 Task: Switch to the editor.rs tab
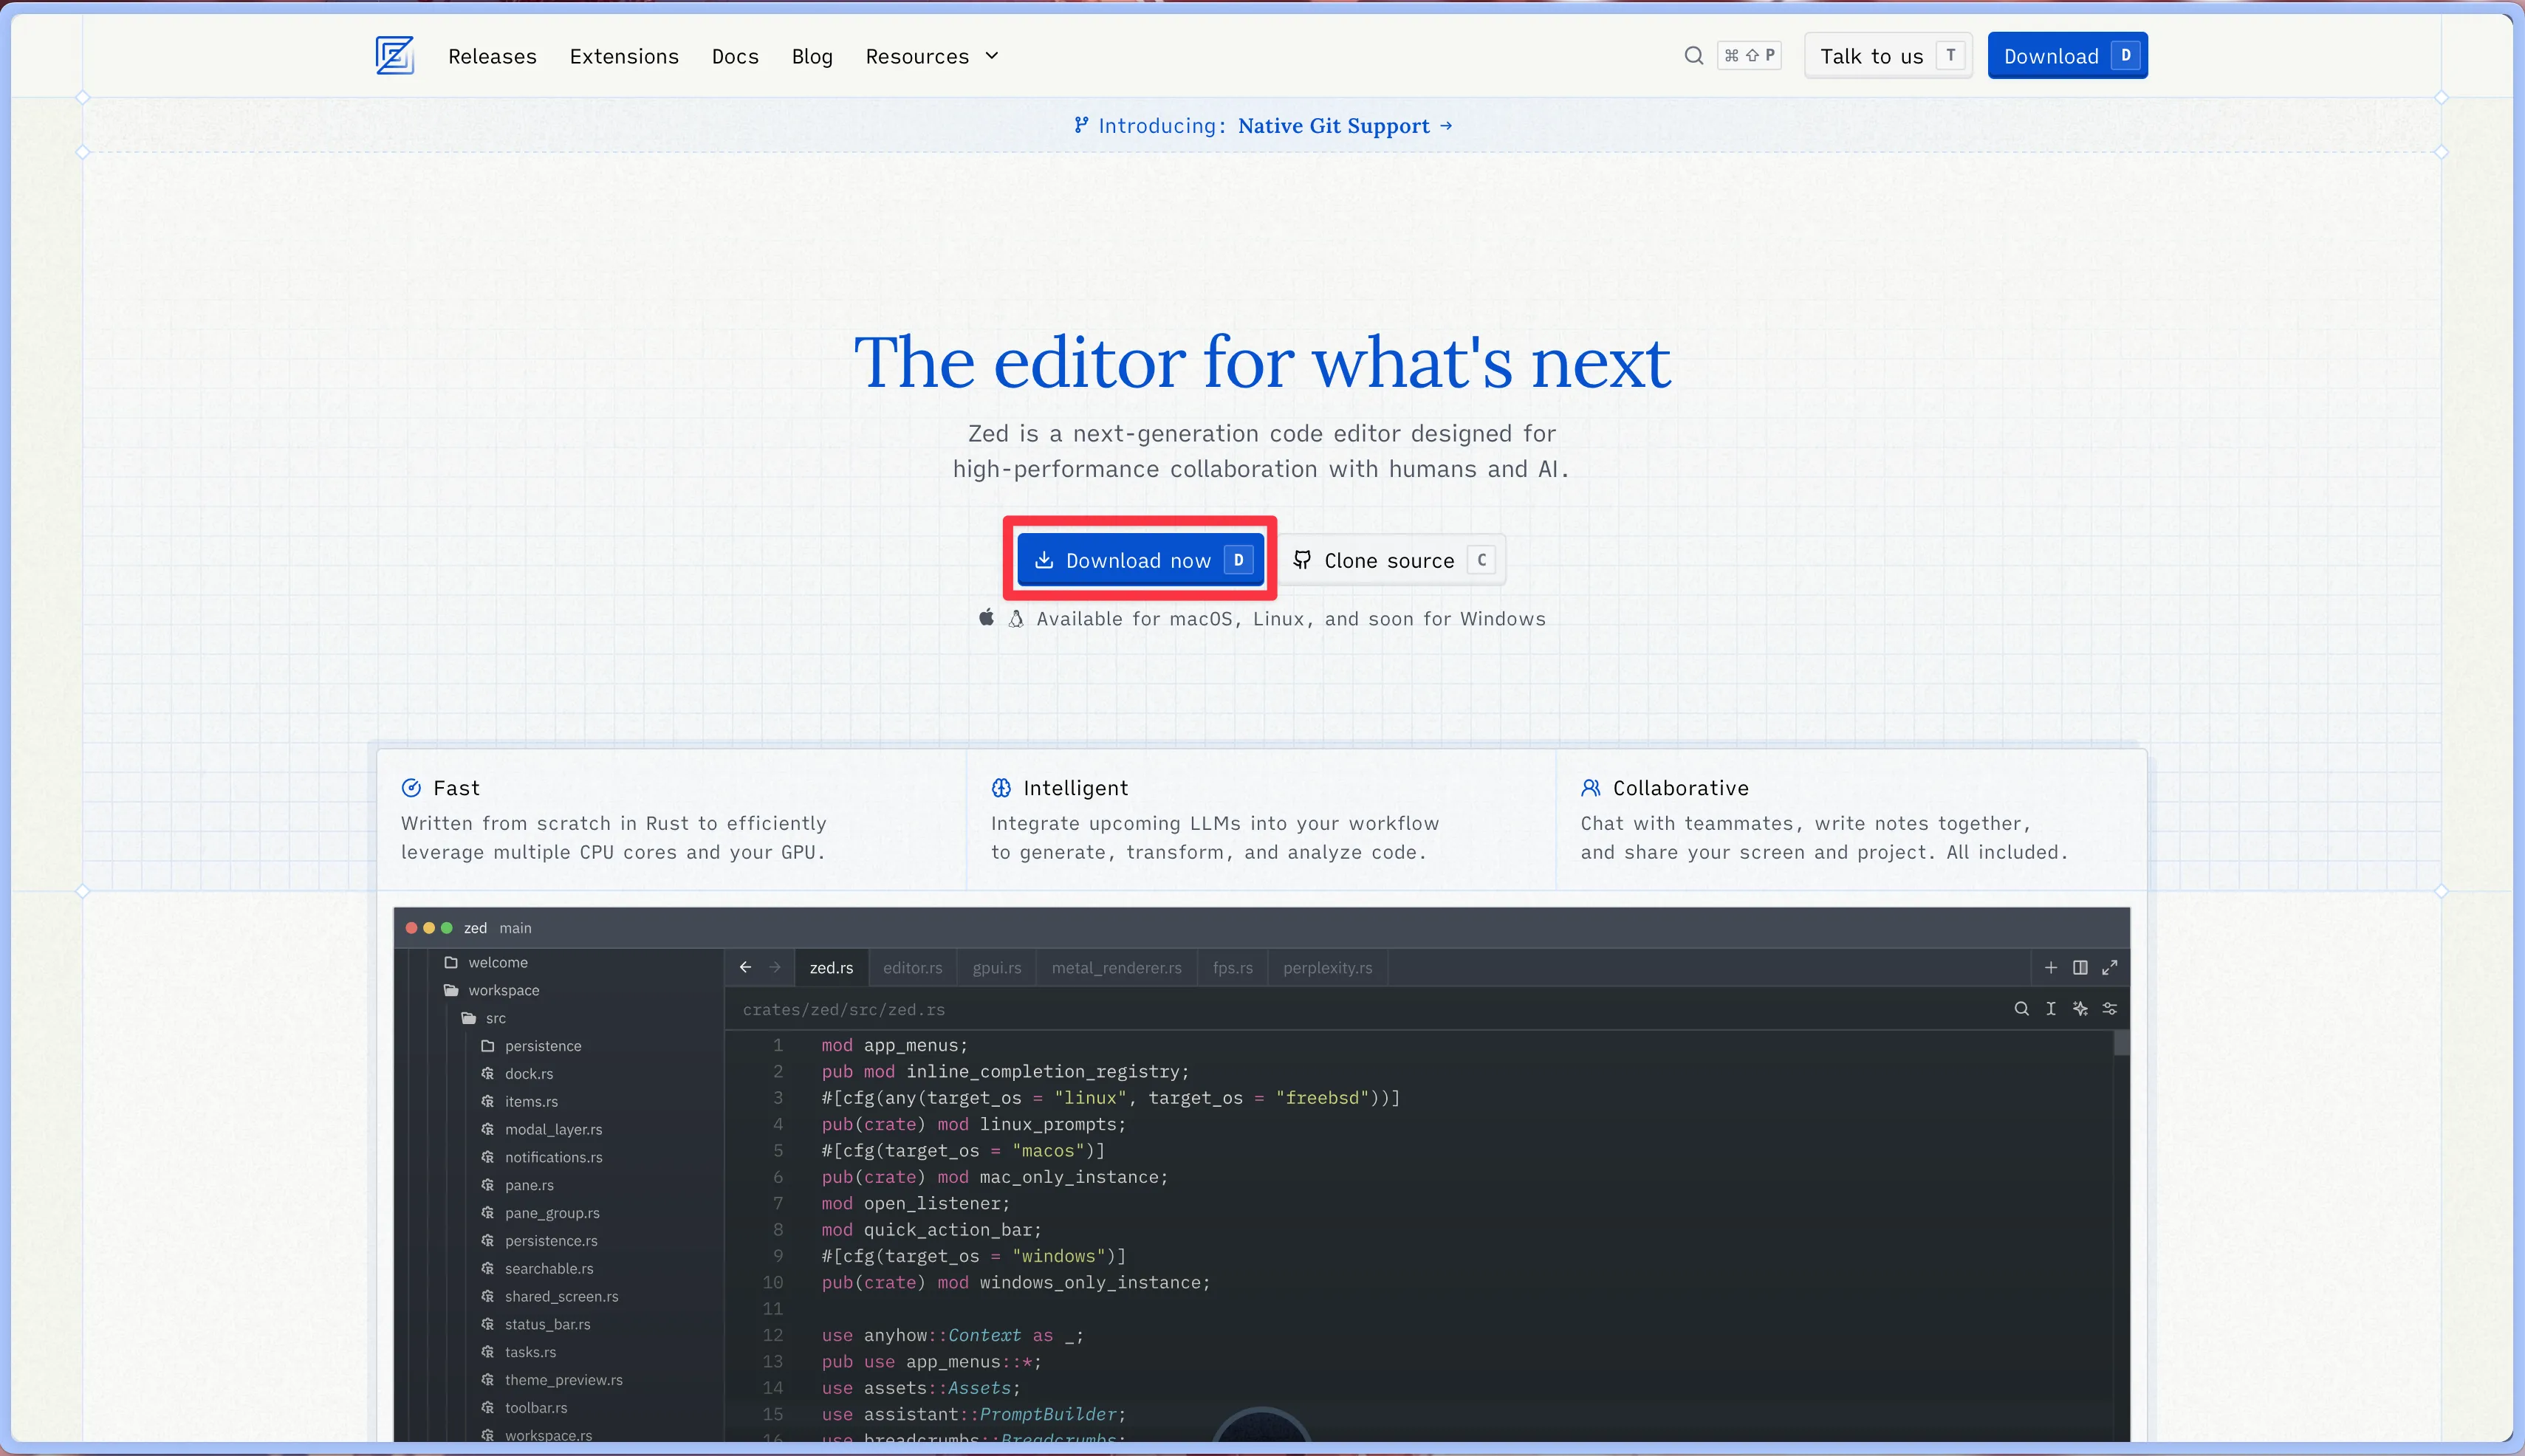pyautogui.click(x=912, y=967)
